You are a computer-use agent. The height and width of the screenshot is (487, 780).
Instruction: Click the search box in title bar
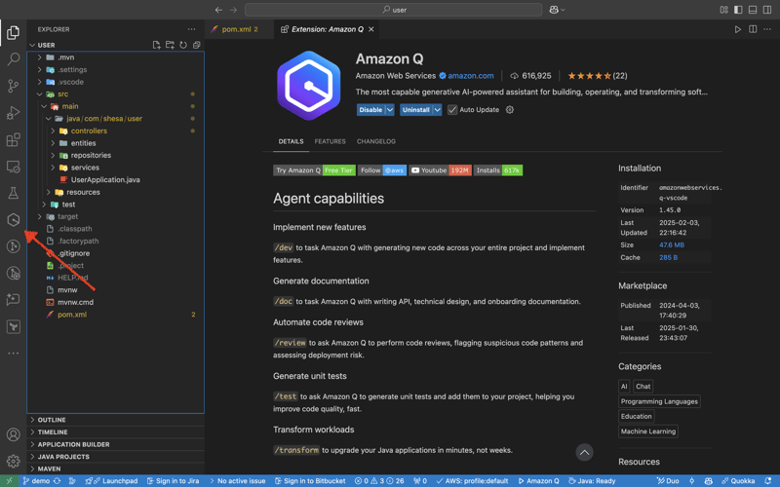click(x=393, y=10)
